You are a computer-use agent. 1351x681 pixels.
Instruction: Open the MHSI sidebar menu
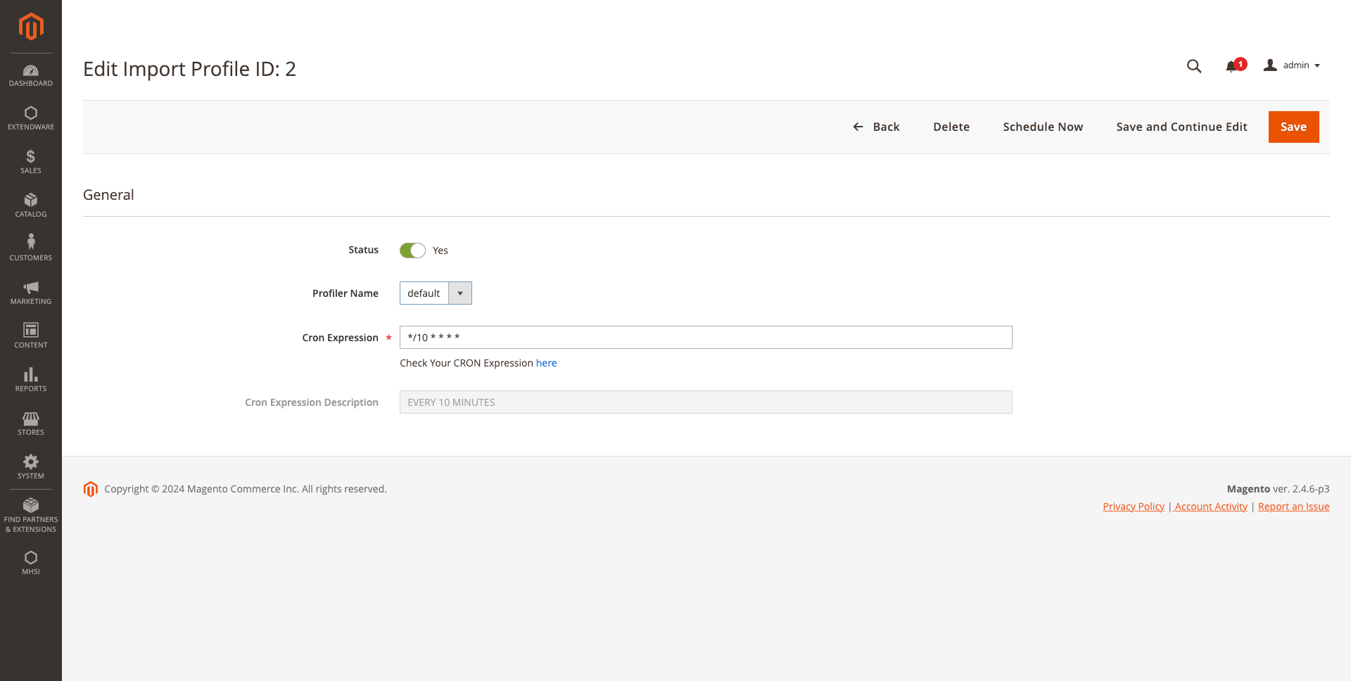click(31, 564)
